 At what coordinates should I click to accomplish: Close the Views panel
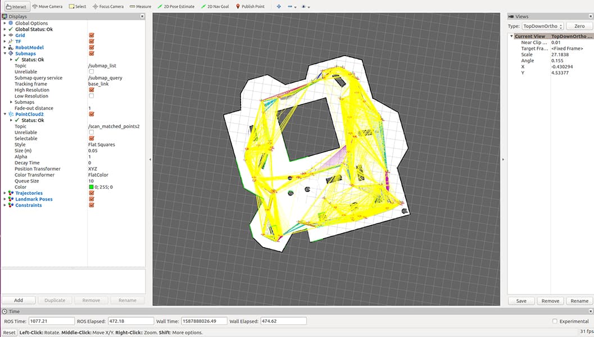590,16
